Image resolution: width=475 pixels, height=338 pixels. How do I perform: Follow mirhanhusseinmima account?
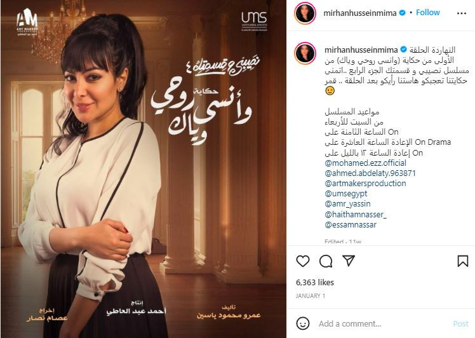tap(428, 13)
